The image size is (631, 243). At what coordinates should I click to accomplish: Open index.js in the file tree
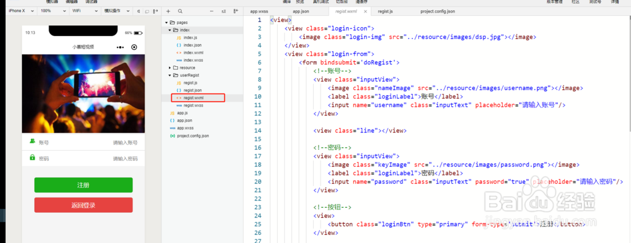coord(190,37)
